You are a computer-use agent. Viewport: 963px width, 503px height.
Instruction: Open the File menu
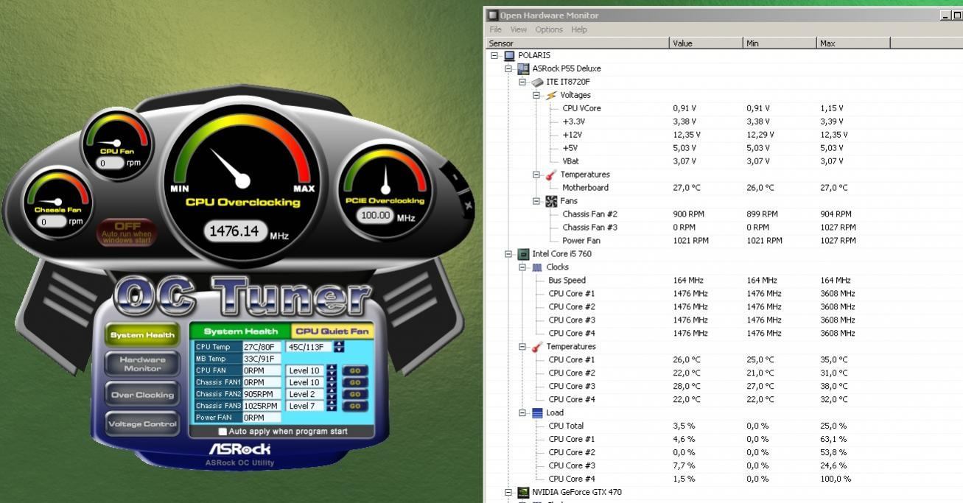click(x=495, y=29)
